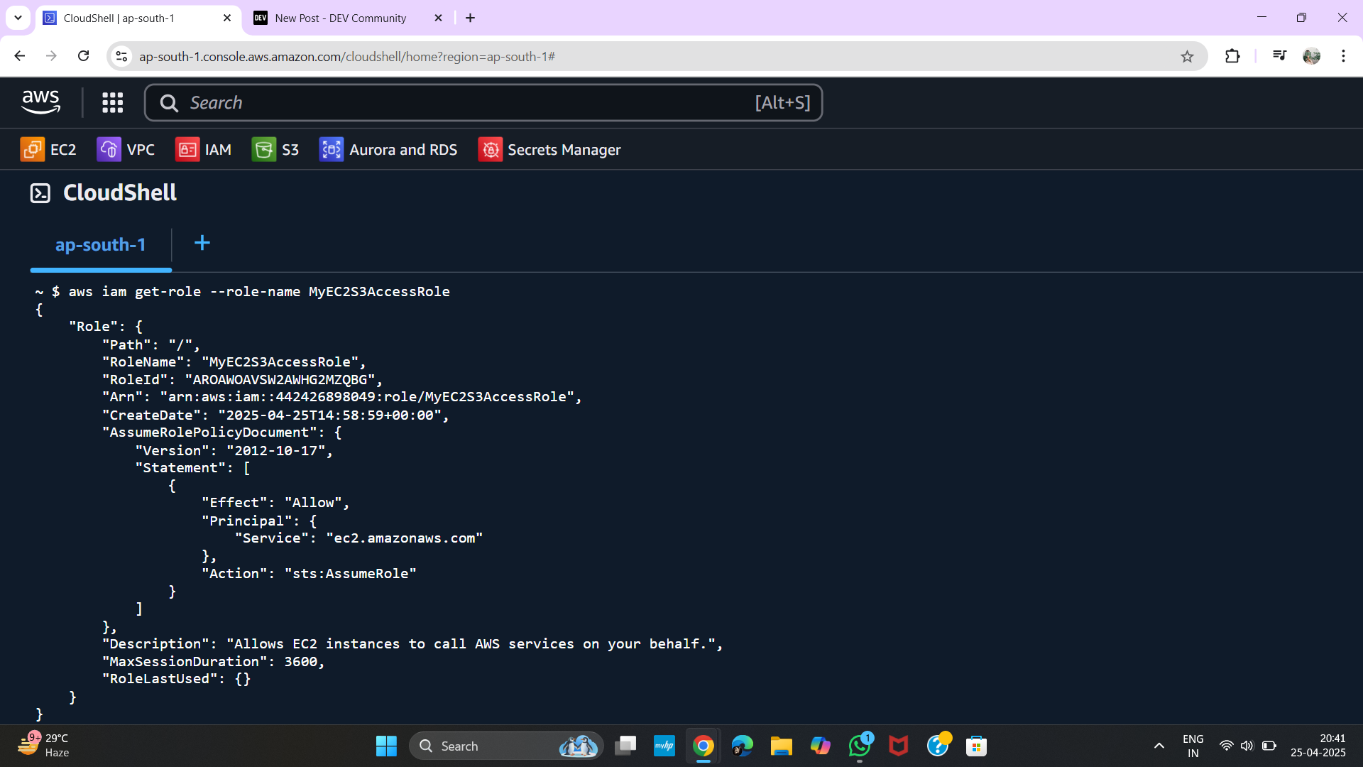The height and width of the screenshot is (767, 1363).
Task: Open a new browser tab
Action: tap(470, 18)
